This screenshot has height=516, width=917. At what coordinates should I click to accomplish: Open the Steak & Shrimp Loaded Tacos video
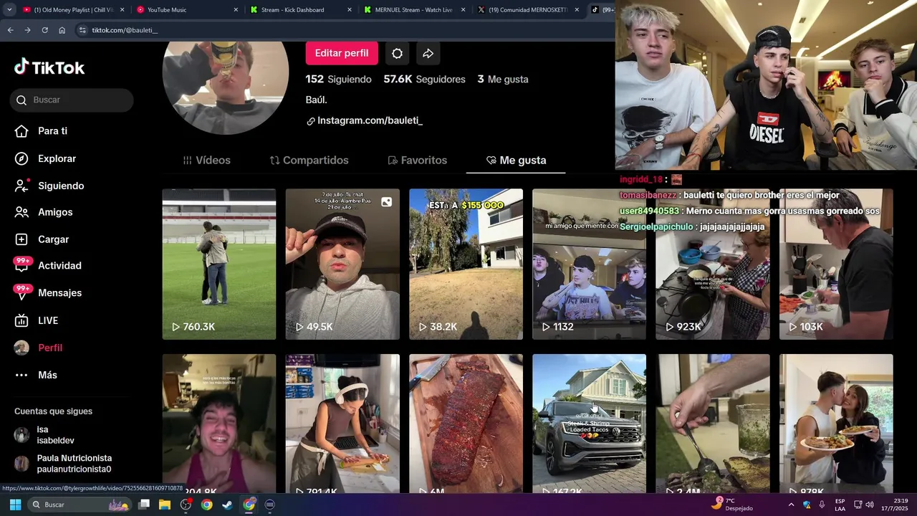[589, 423]
